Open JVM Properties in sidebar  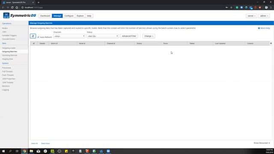9,79
